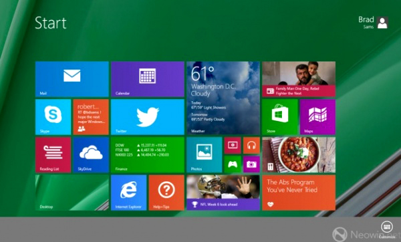Open the Desktop tile
This screenshot has width=401, height=242.
coord(72,193)
